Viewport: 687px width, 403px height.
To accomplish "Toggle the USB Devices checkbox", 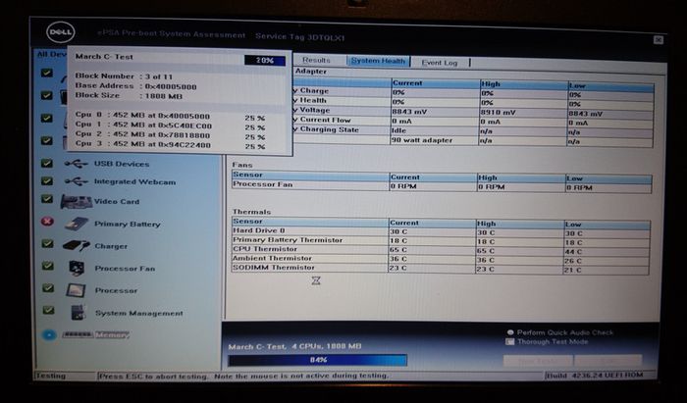I will (47, 163).
